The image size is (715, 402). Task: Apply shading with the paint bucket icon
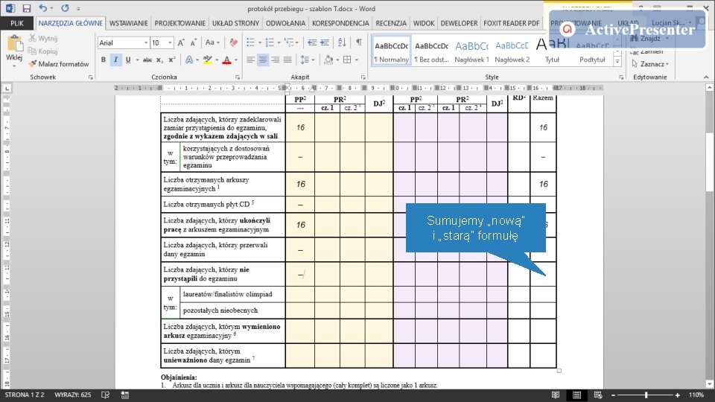(328, 60)
